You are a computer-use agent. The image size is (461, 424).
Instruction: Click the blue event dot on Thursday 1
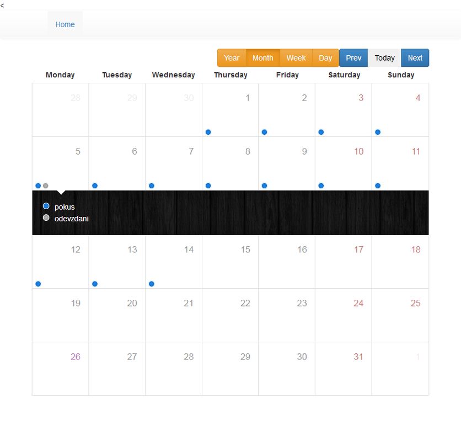(208, 132)
